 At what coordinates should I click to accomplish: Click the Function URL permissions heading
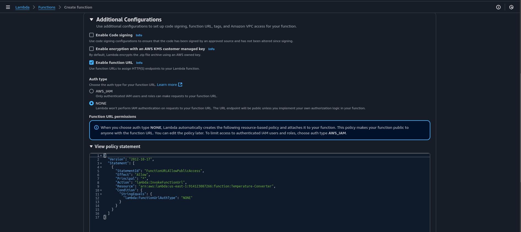113,116
